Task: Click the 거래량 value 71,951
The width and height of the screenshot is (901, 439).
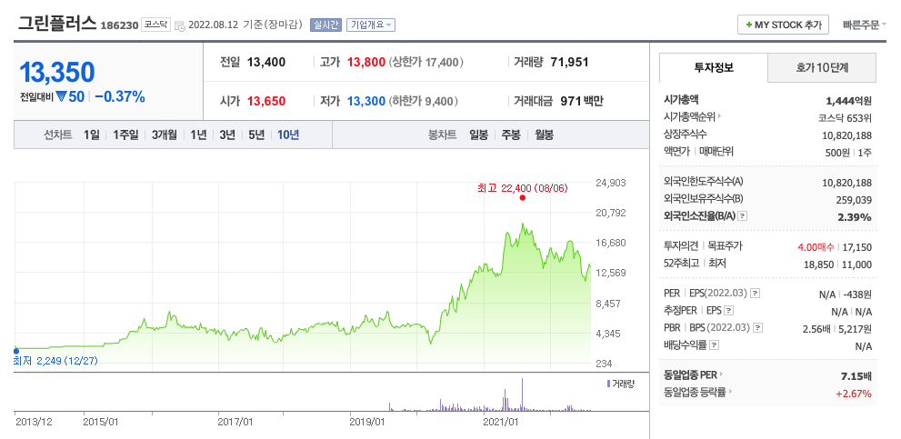Action: [569, 62]
